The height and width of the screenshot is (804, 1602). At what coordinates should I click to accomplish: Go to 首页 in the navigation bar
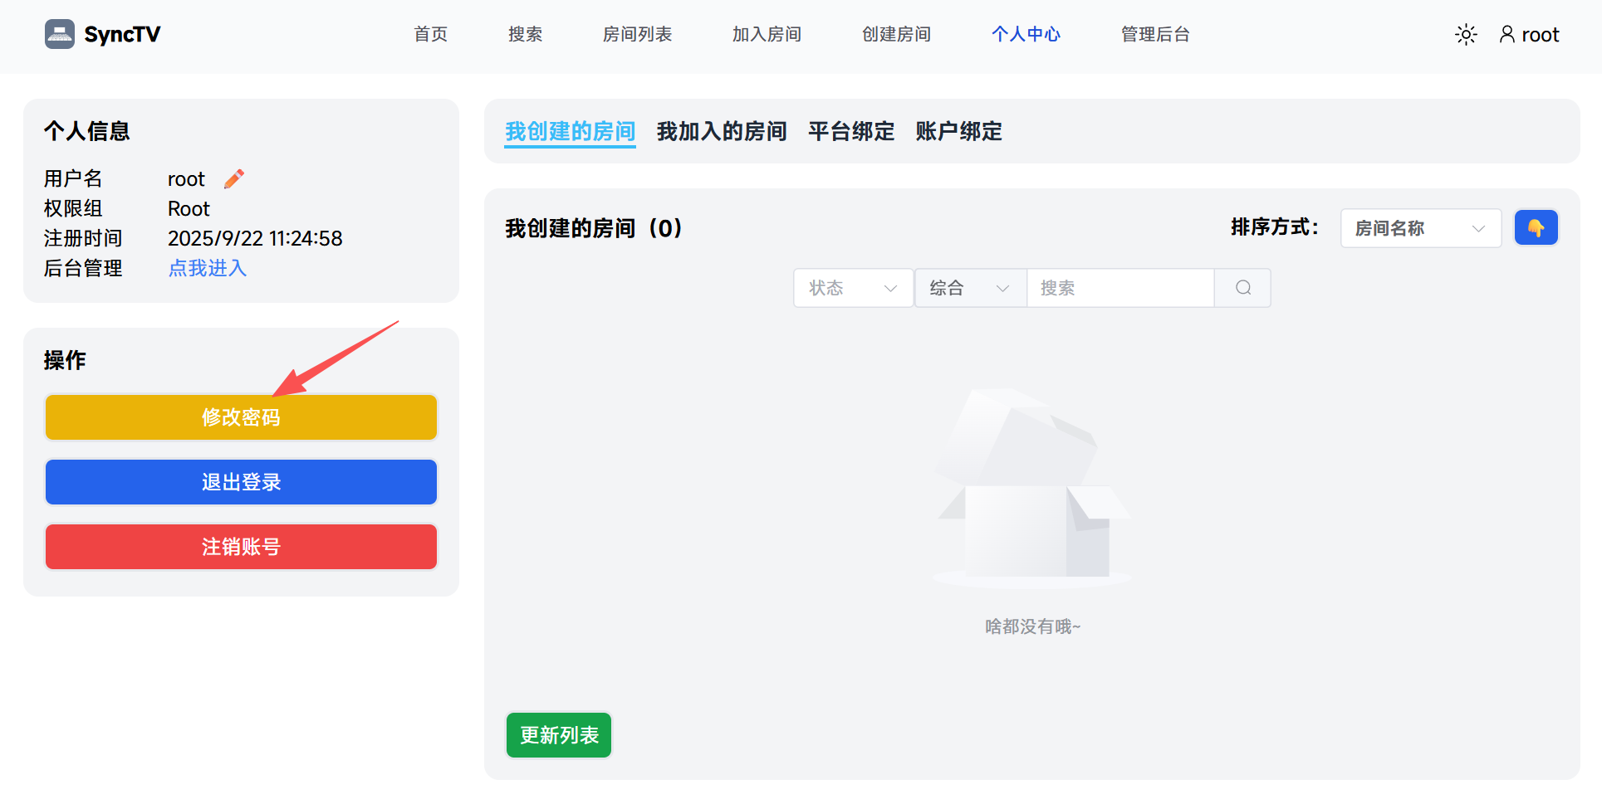tap(431, 34)
